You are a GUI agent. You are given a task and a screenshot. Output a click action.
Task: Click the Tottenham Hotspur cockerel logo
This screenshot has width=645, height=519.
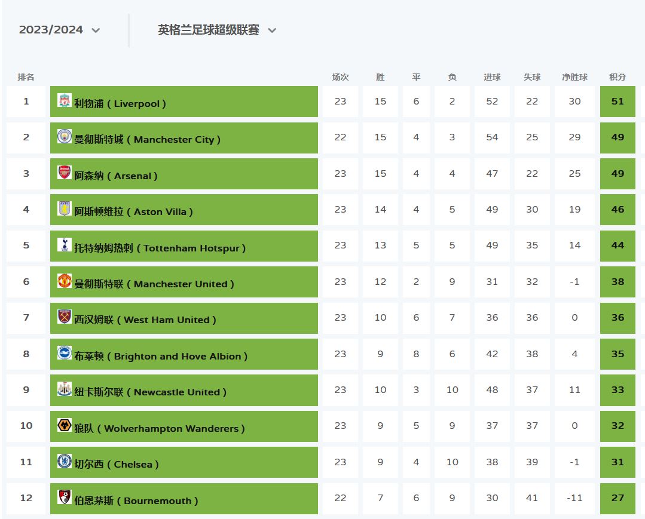point(65,245)
